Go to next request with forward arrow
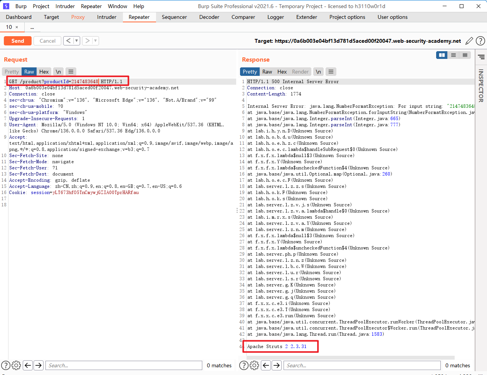The width and height of the screenshot is (487, 375). click(x=87, y=40)
